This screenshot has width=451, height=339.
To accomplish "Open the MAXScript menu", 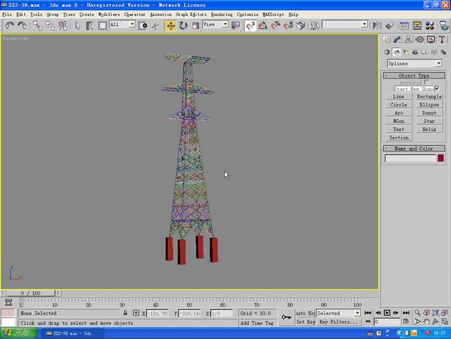I will pyautogui.click(x=273, y=15).
